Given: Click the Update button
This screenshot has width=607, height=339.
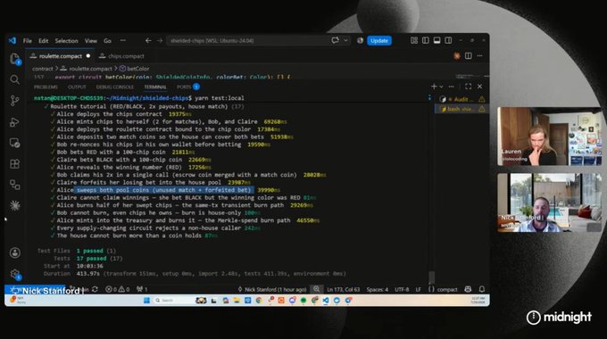Looking at the screenshot, I should (x=379, y=41).
